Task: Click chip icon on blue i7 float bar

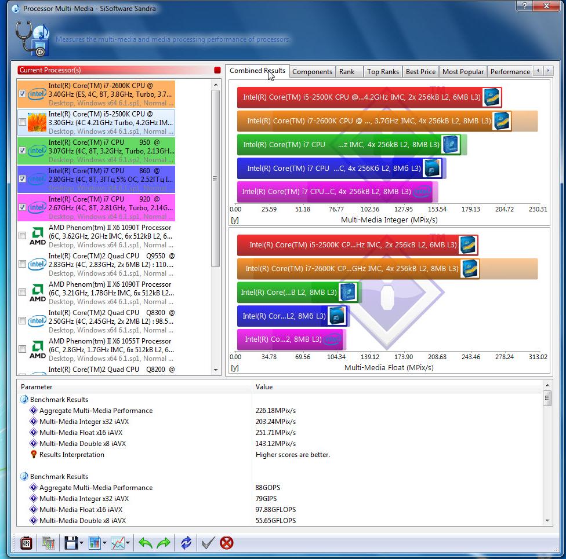Action: click(337, 316)
